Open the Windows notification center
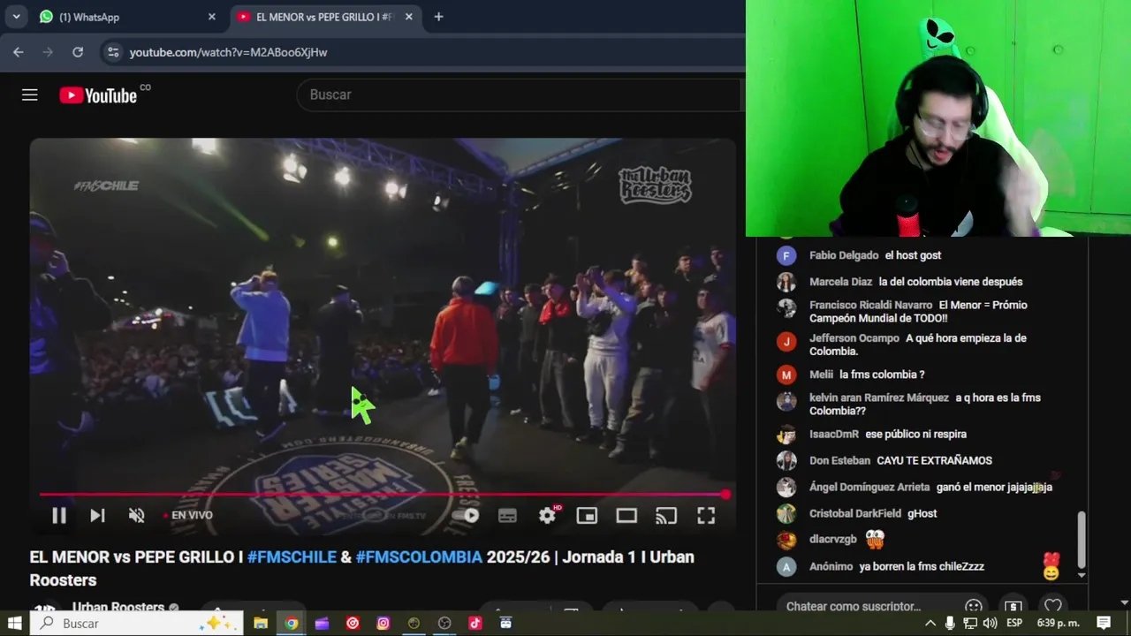 [1104, 623]
